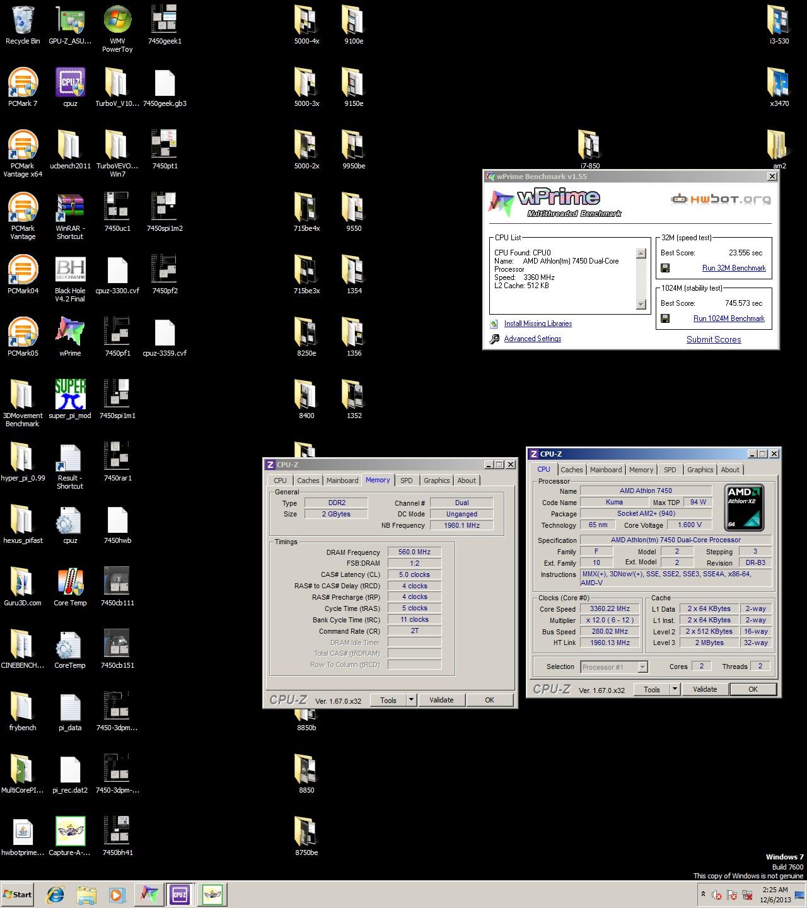Switch to the Caches tab in the CPU-Z Memory window

(x=308, y=480)
